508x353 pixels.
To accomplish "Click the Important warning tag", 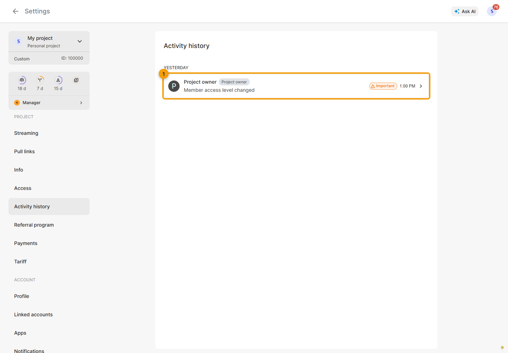I will [x=383, y=86].
